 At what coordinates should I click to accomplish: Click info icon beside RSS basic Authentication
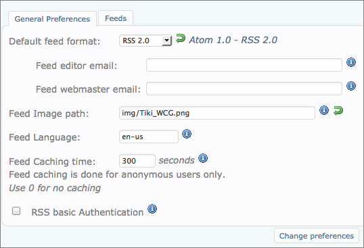tap(152, 209)
